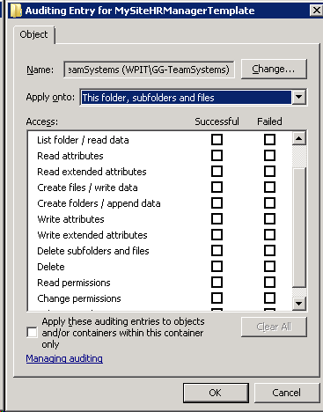Viewport: 323px width, 412px height.
Task: Check Failed for Write extended attributes
Action: [x=269, y=235]
